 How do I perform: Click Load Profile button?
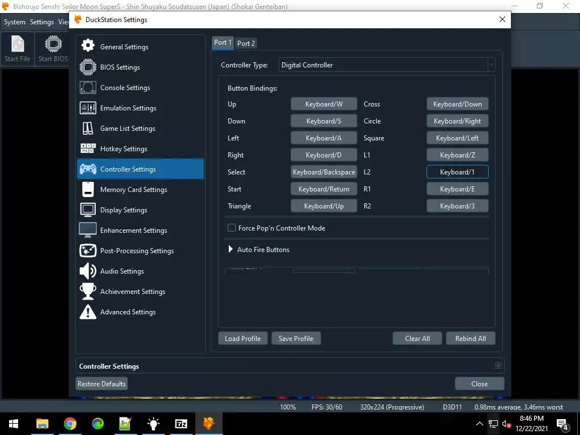point(242,339)
